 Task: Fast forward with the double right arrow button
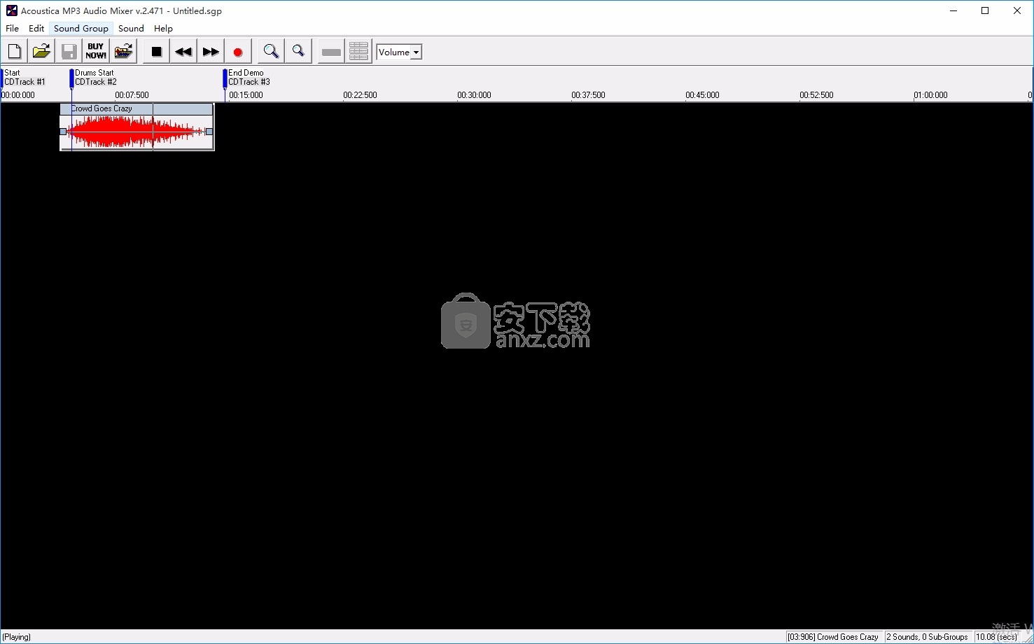coord(211,52)
